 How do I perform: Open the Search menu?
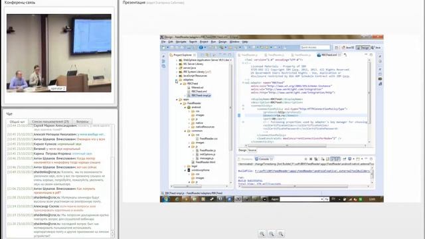pos(193,42)
